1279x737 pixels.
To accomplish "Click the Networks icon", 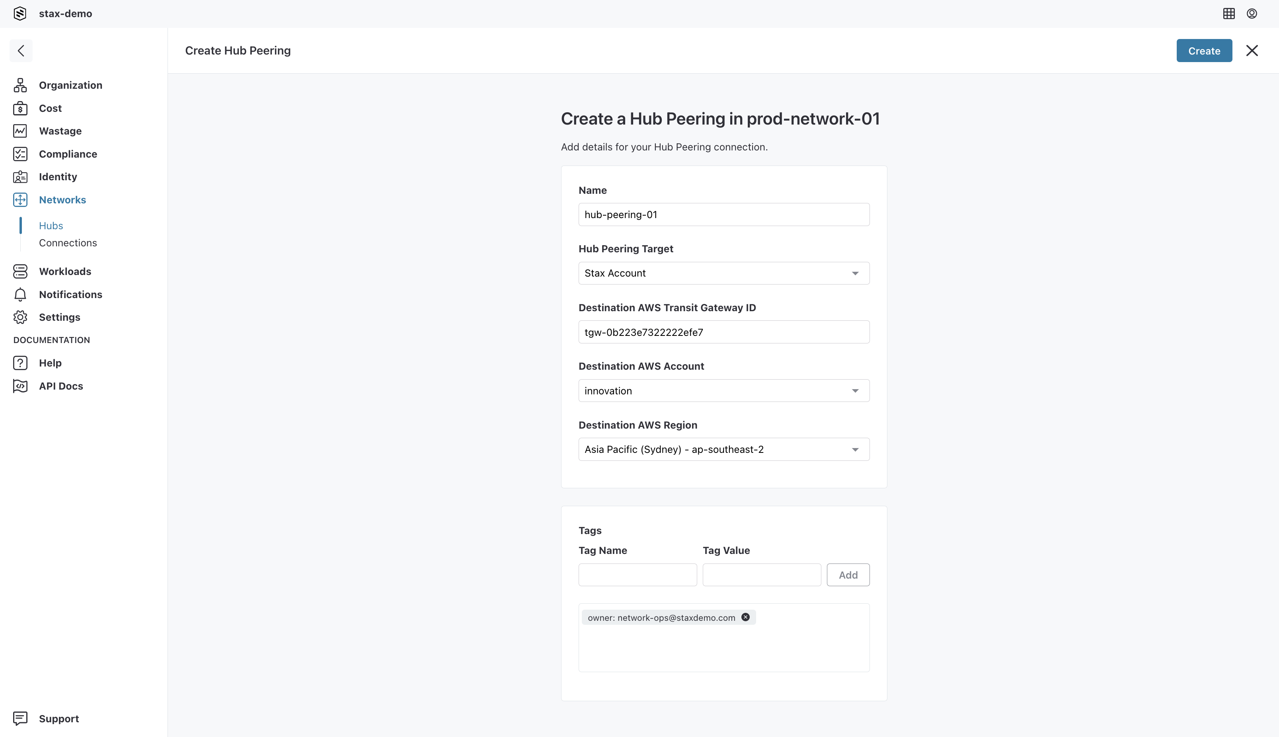I will click(20, 200).
